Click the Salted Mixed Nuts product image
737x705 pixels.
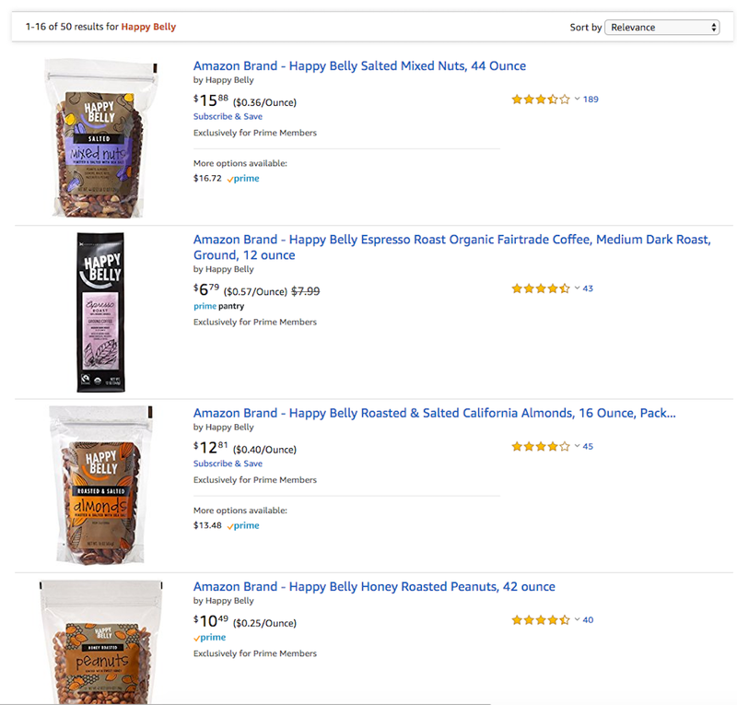coord(100,138)
